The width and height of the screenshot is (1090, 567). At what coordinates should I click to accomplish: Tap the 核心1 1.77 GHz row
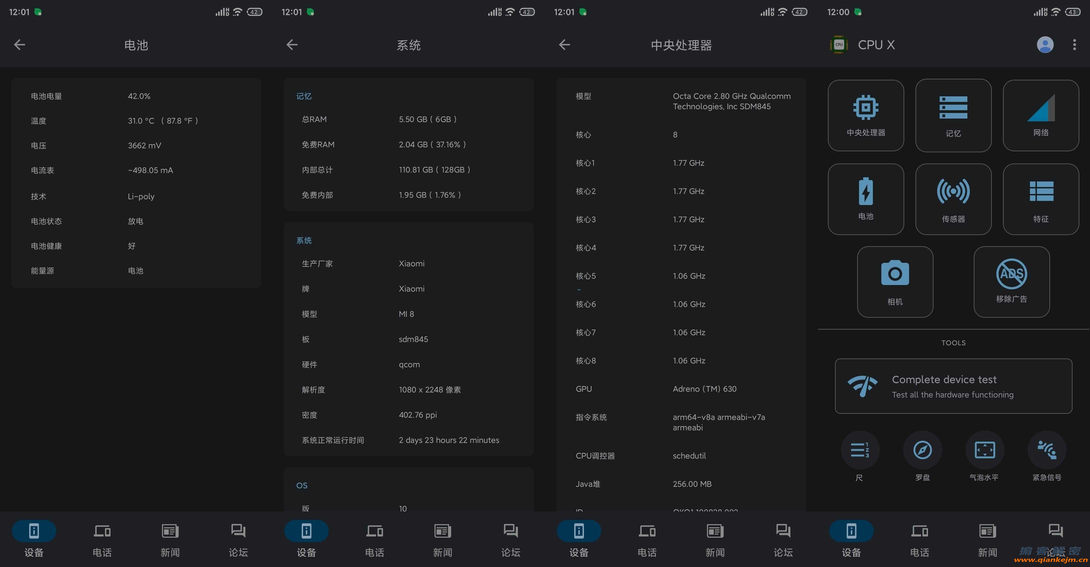(681, 163)
